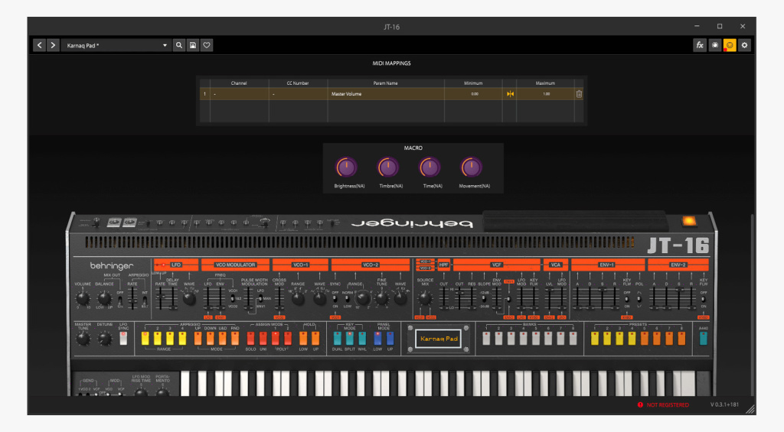This screenshot has height=432, width=784.
Task: Open the fx effects panel
Action: click(700, 45)
